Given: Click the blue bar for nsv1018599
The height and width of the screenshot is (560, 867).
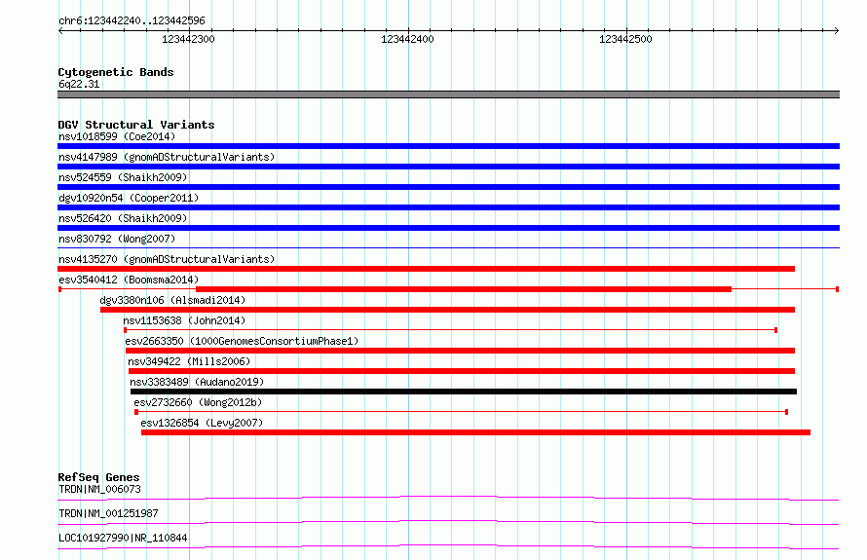Looking at the screenshot, I should pos(448,146).
